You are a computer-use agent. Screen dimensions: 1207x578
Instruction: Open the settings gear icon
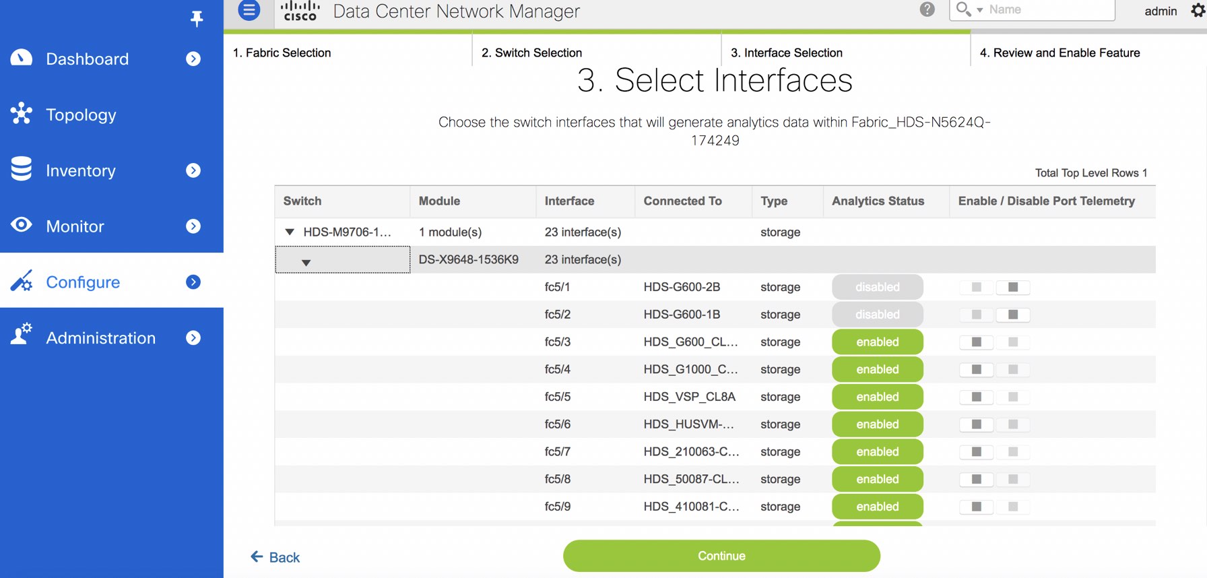pyautogui.click(x=1198, y=10)
